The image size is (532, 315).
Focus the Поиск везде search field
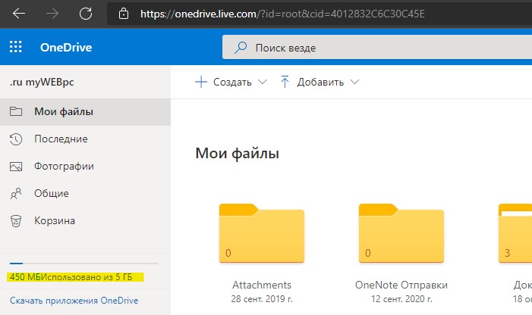point(377,47)
